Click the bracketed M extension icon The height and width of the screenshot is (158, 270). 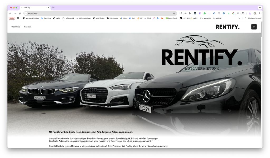[x=190, y=13]
